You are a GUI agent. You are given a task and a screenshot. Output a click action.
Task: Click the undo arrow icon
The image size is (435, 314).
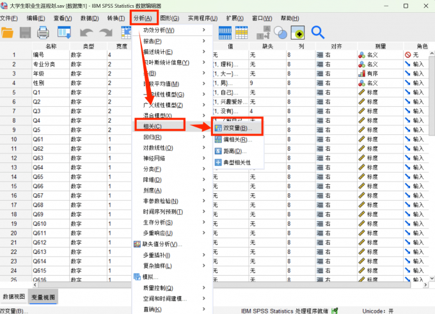[86, 33]
